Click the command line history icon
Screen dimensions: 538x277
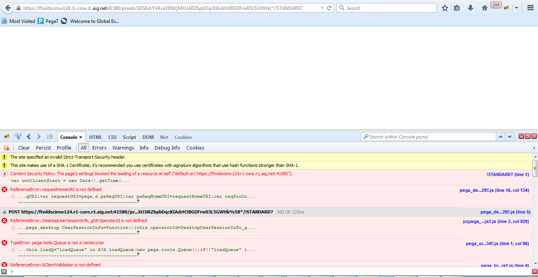[4, 271]
